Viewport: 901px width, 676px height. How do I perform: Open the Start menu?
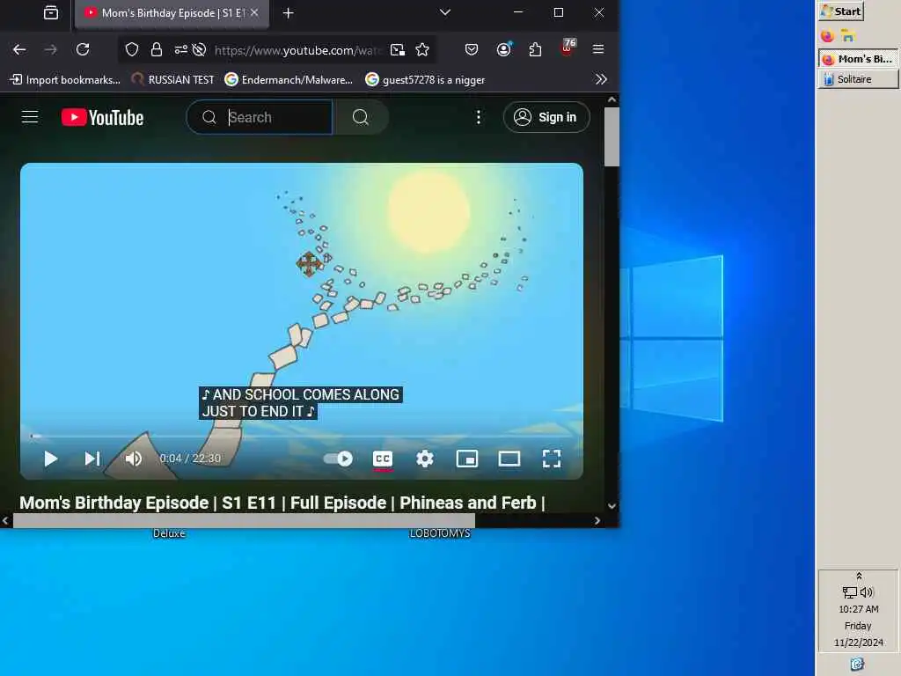841,11
